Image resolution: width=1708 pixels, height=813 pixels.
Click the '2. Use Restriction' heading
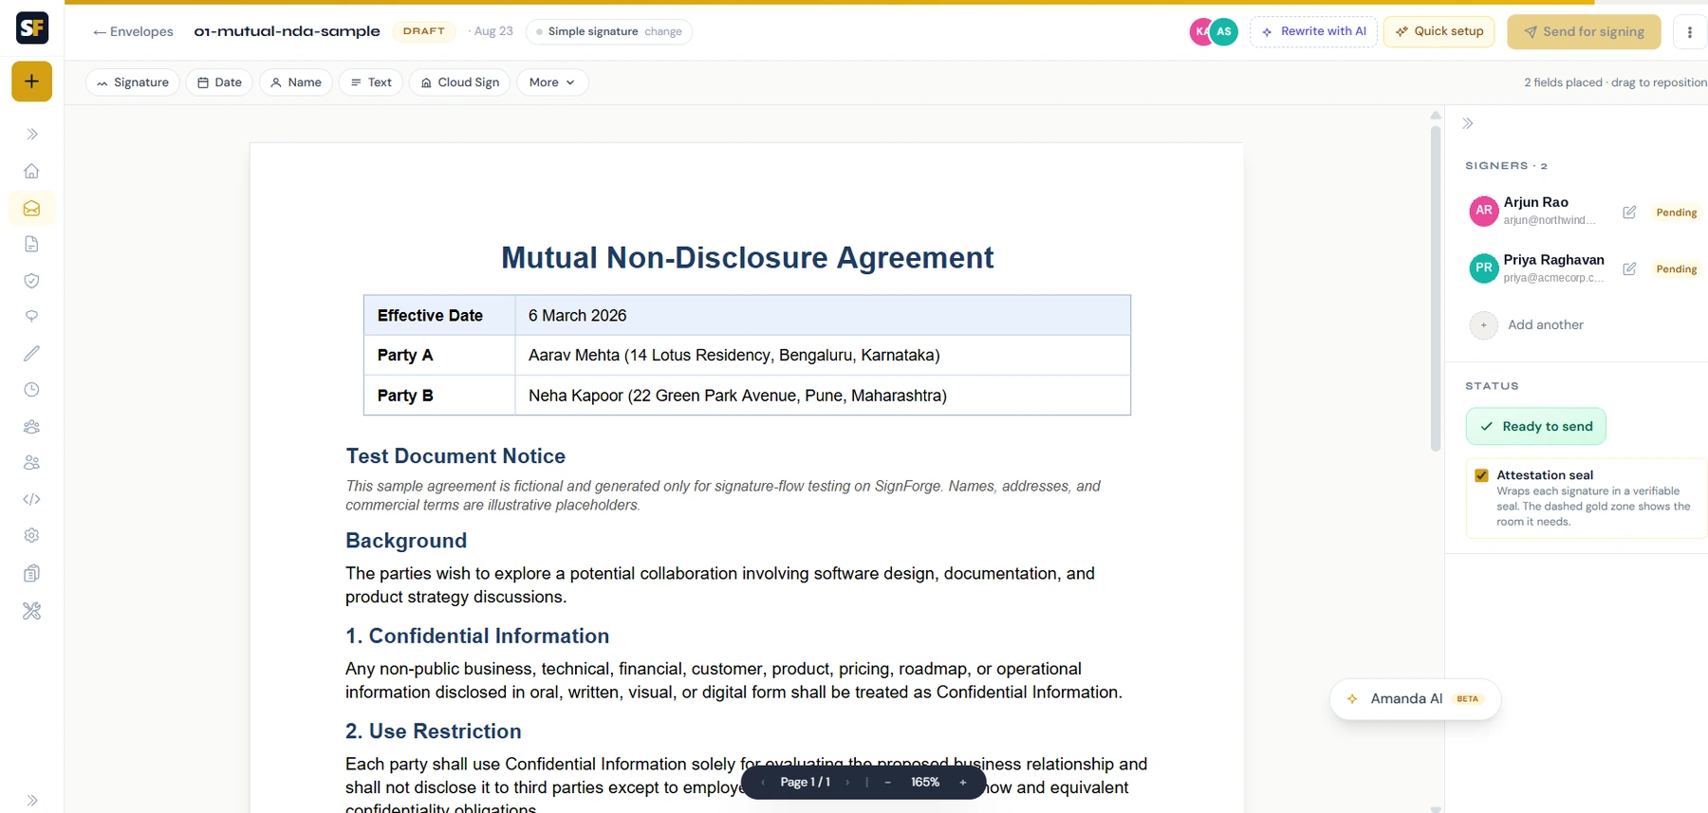(434, 731)
